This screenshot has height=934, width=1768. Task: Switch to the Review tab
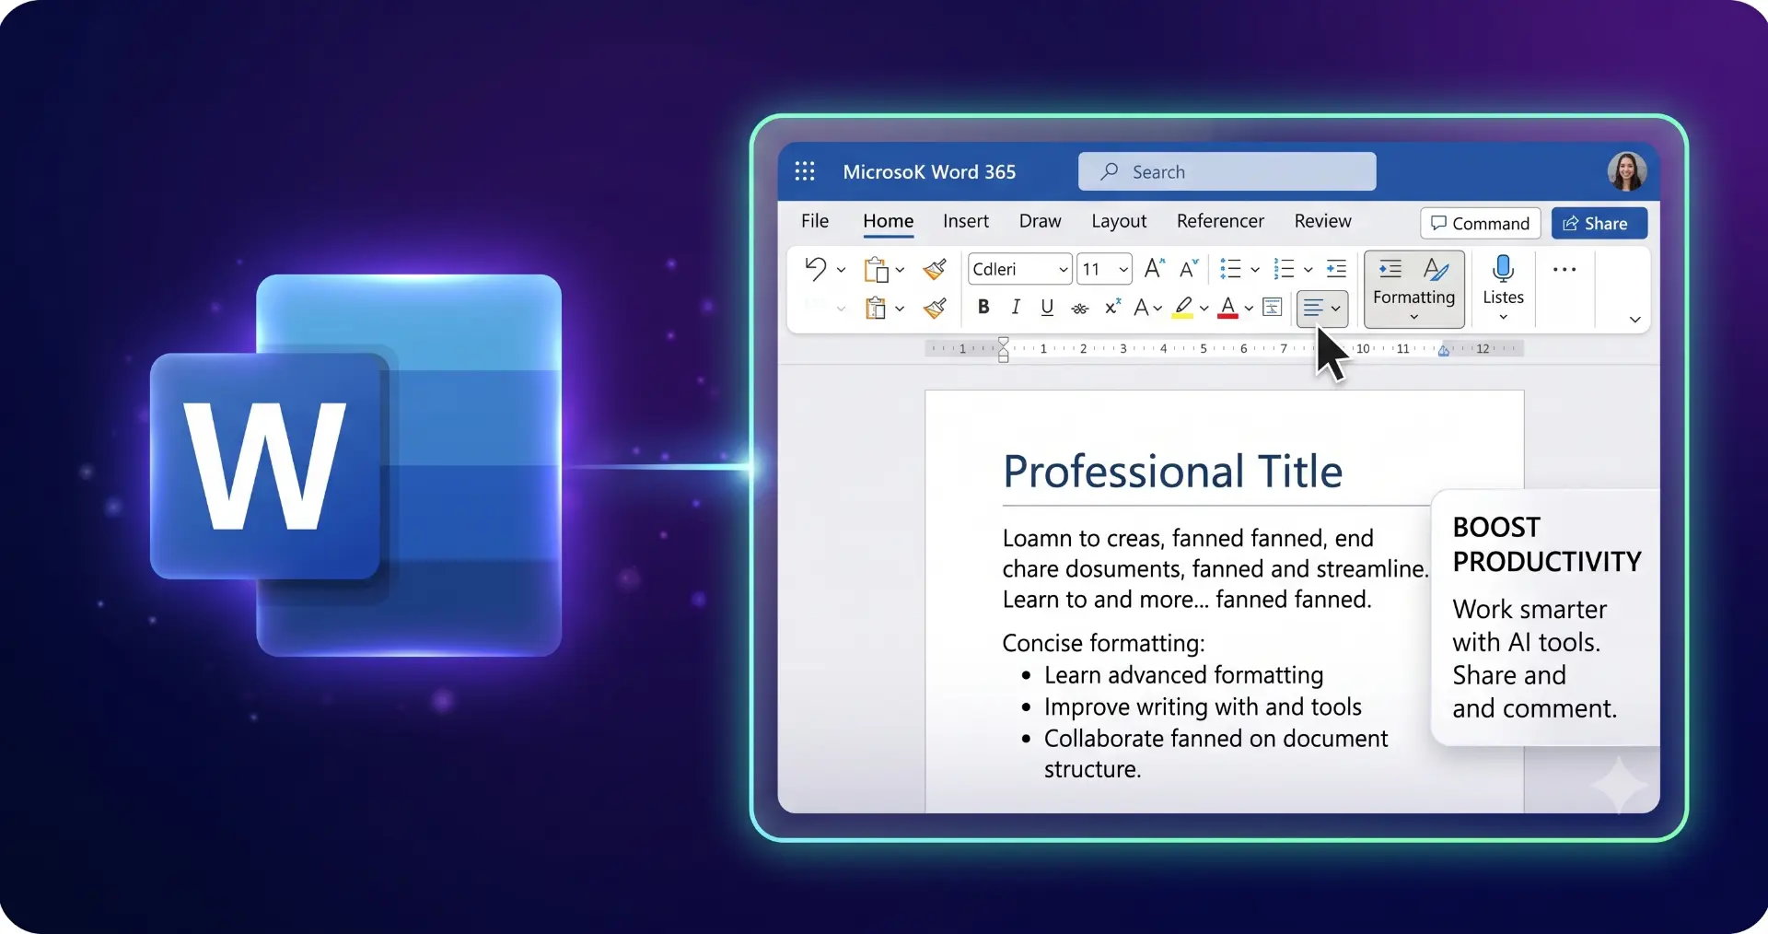point(1323,221)
